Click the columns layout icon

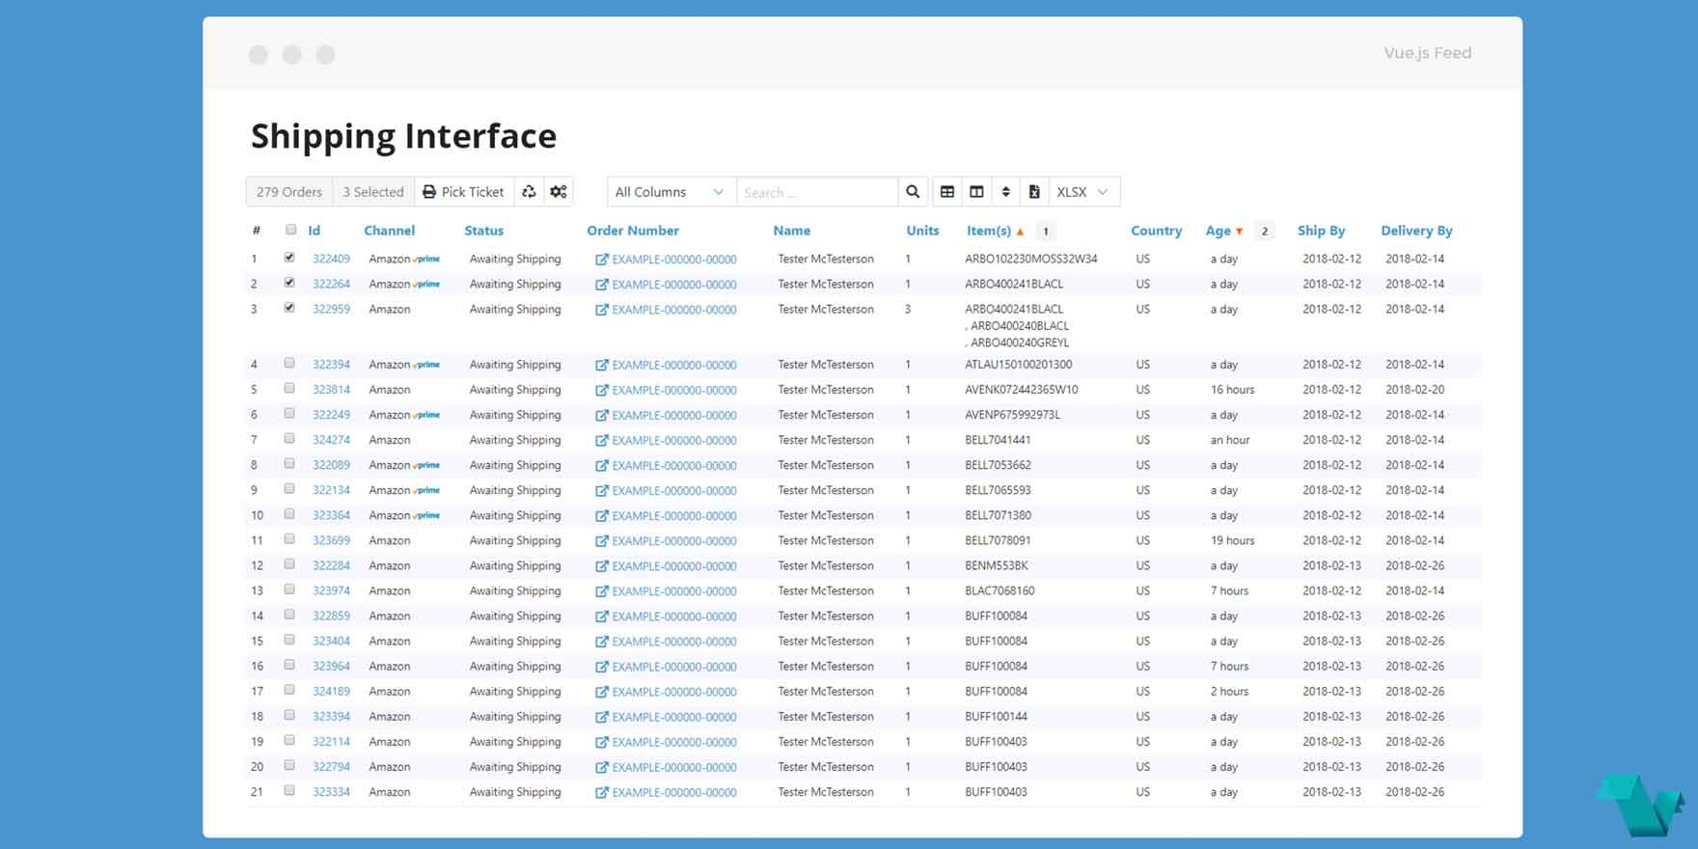[x=976, y=192]
